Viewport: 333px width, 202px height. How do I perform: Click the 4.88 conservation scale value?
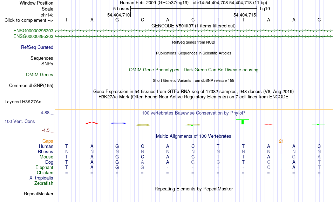(x=45, y=113)
